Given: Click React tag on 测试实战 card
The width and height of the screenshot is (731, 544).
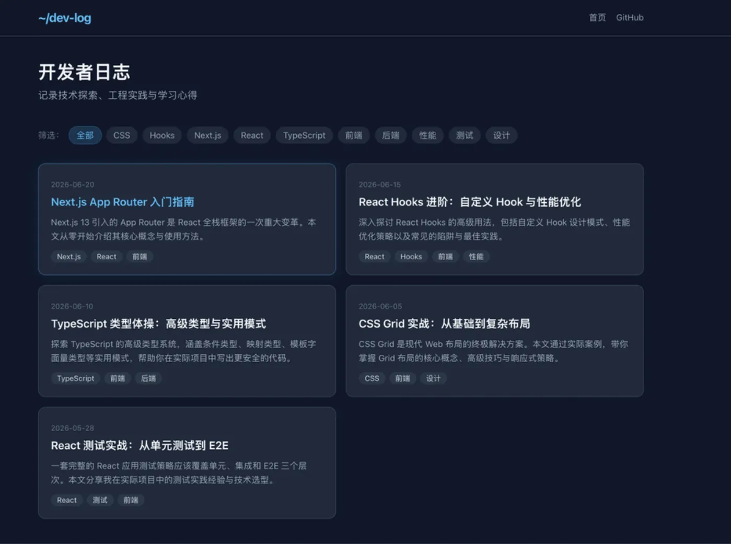Looking at the screenshot, I should 67,500.
